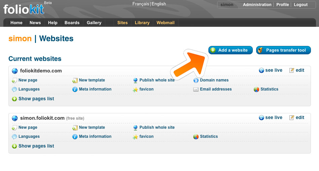319x171 pixels.
Task: Click Languages text under foliokitdemo.com
Action: coord(29,89)
